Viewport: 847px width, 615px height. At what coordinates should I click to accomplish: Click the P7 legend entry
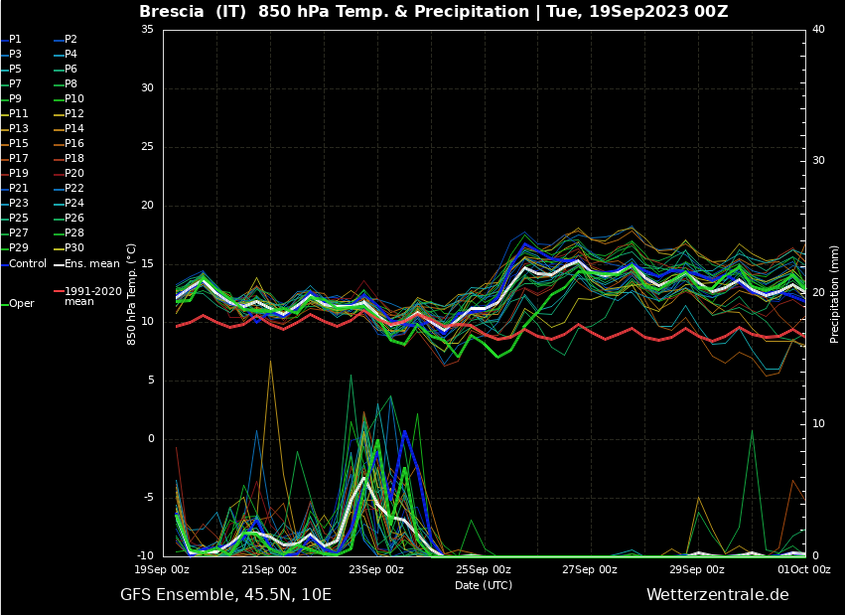pyautogui.click(x=11, y=83)
